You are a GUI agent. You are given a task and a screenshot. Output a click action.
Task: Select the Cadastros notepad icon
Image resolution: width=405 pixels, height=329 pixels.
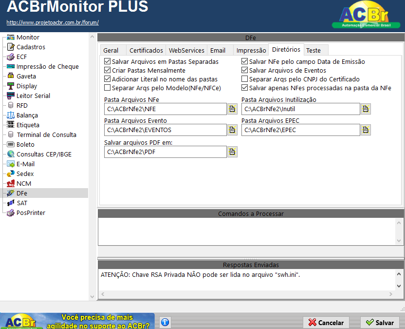pyautogui.click(x=11, y=47)
